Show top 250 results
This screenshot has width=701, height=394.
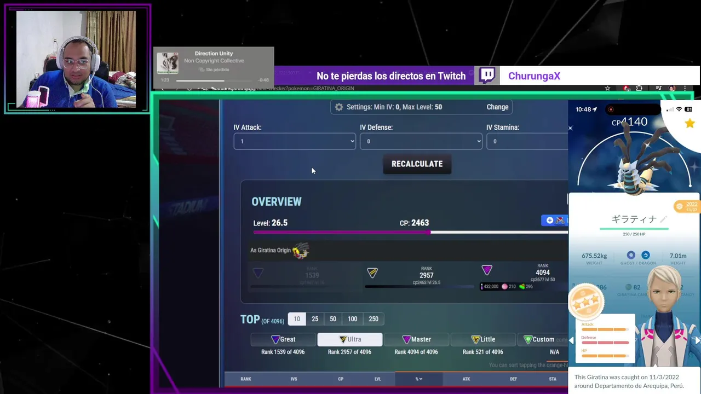coord(374,319)
